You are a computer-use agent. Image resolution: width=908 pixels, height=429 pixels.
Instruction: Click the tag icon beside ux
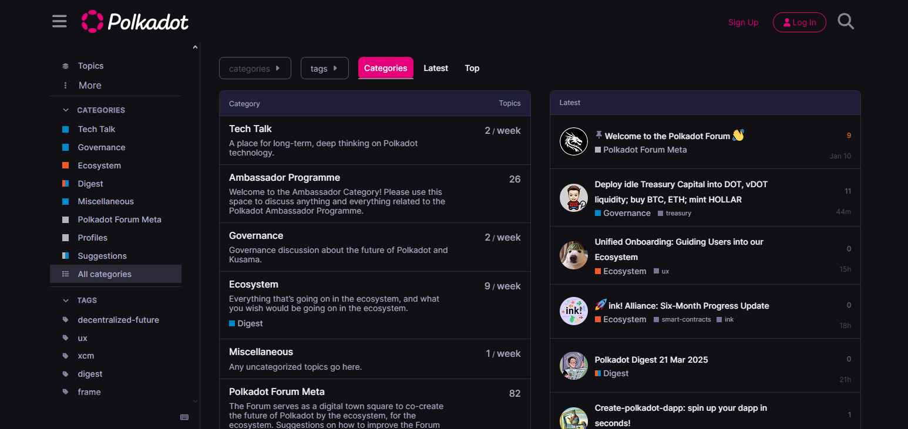(x=66, y=338)
